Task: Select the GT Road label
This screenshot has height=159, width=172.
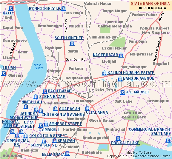Action: tap(13, 49)
